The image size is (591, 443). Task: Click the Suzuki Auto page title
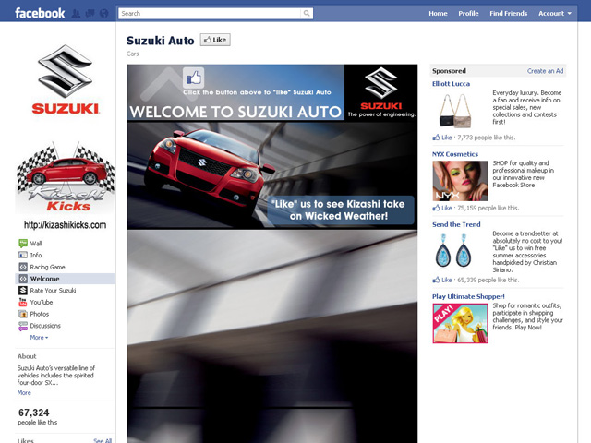click(160, 41)
